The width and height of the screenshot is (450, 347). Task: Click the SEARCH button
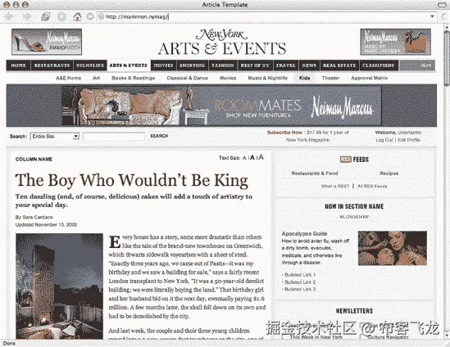(159, 136)
